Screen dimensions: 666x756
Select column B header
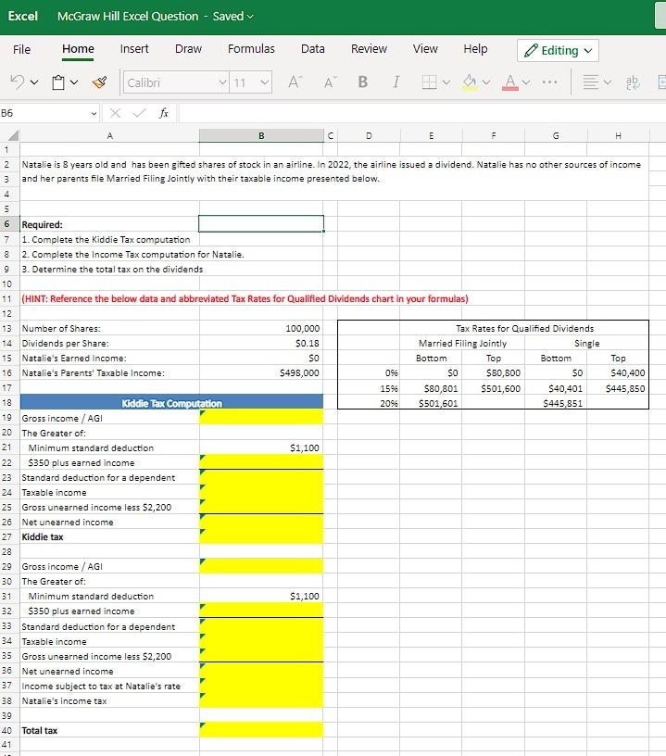tap(261, 135)
